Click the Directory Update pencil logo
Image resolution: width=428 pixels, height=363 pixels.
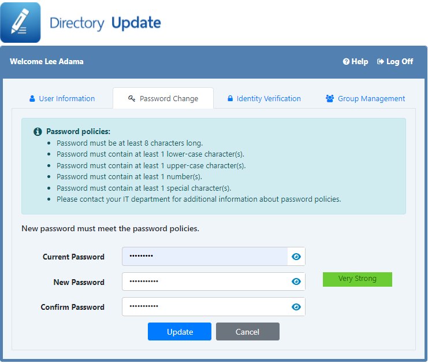(20, 23)
